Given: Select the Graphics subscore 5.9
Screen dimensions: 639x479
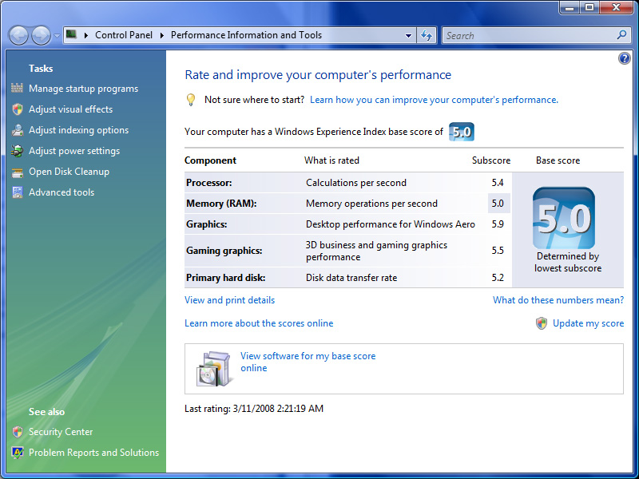Looking at the screenshot, I should tap(498, 224).
